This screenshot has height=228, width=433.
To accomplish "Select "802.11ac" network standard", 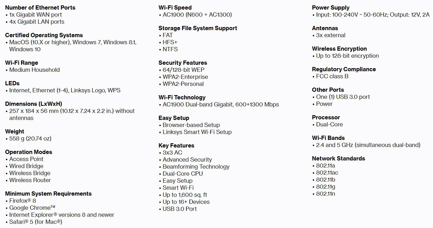I will pyautogui.click(x=327, y=173).
